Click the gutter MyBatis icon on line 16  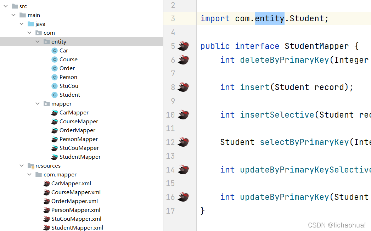click(183, 197)
